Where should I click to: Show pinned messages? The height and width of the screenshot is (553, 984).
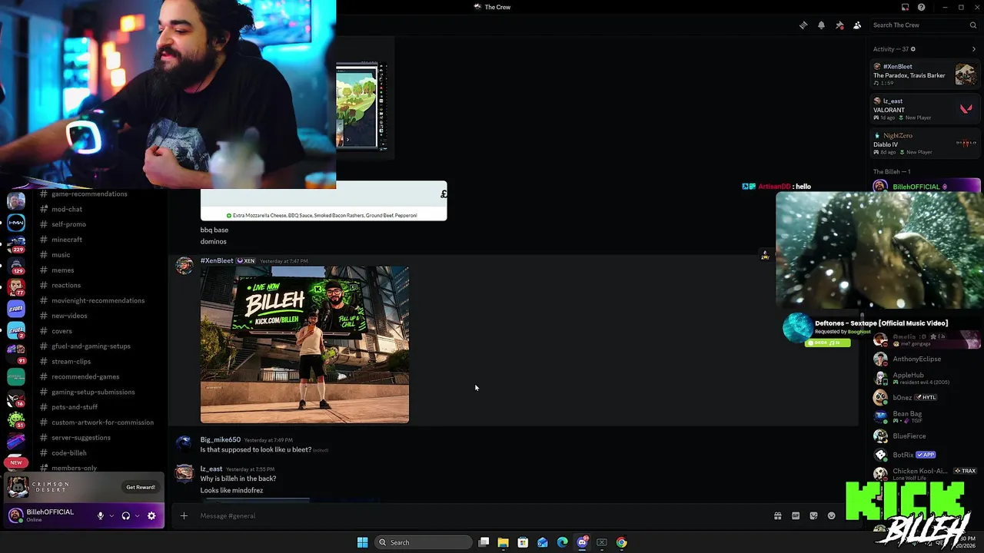[x=839, y=25]
